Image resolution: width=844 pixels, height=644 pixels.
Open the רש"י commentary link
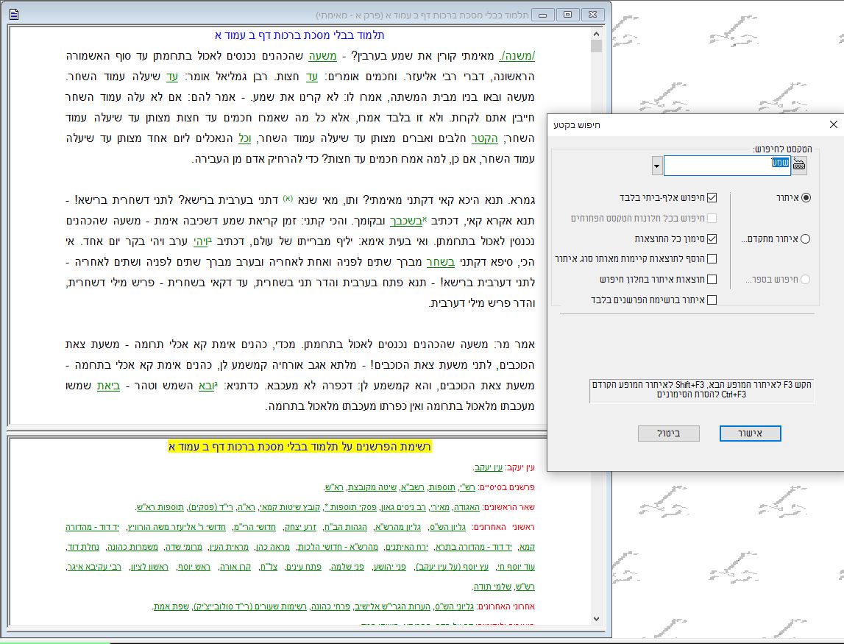tap(467, 487)
